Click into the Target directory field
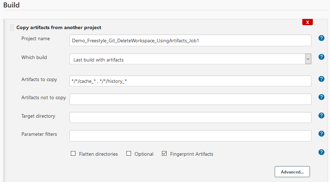Screen dimensions: 330x182 coord(190,117)
